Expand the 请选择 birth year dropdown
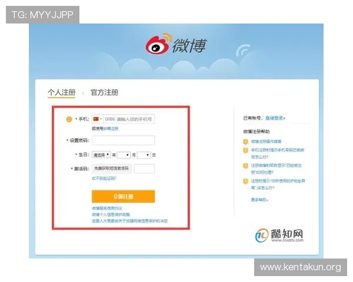Screen dimensions: 353x282 click(101, 155)
